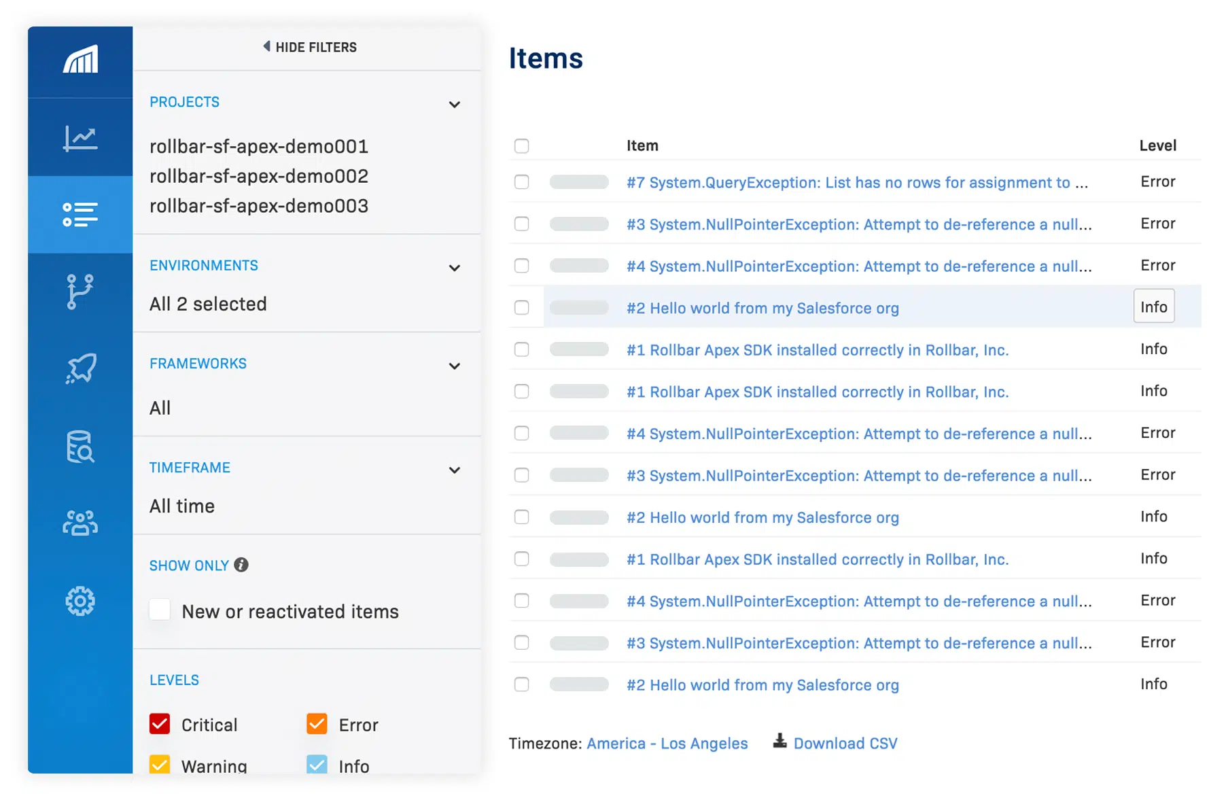Open the RQL query explorer icon

(x=80, y=447)
